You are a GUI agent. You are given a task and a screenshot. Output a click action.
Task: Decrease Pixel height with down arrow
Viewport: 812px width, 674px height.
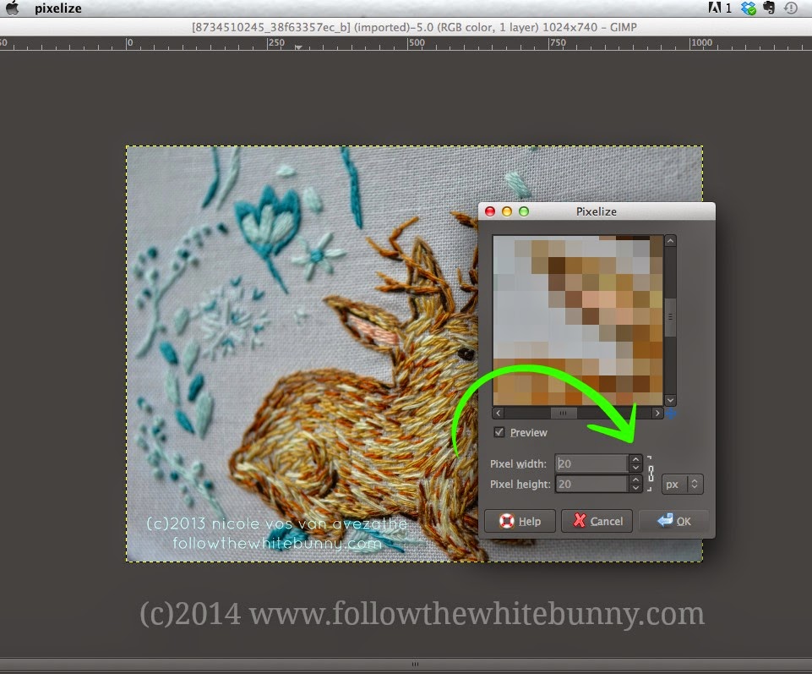(x=635, y=488)
